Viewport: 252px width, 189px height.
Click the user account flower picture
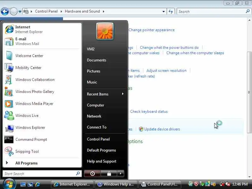pyautogui.click(x=105, y=31)
